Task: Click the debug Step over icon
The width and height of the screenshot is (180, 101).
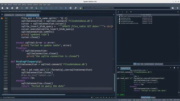Action: click(x=46, y=8)
